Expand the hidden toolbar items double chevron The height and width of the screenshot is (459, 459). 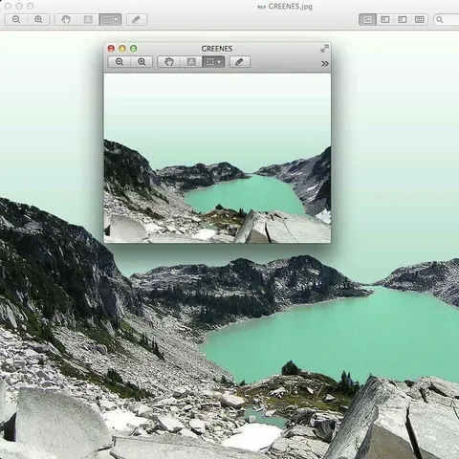click(x=325, y=64)
